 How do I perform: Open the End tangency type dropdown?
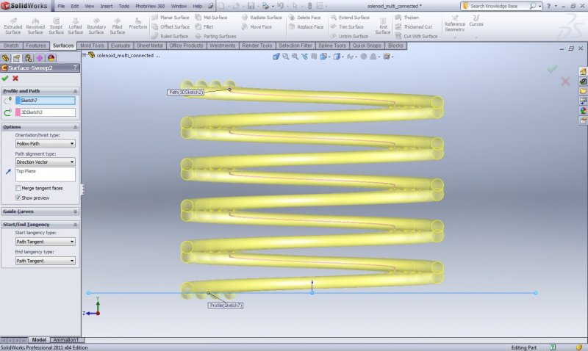click(x=46, y=261)
